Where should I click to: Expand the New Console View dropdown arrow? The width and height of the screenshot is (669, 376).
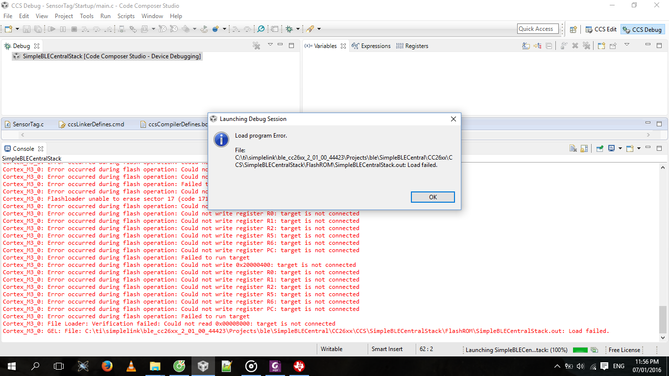coord(638,148)
